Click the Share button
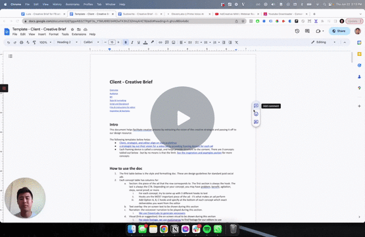 tap(339, 31)
